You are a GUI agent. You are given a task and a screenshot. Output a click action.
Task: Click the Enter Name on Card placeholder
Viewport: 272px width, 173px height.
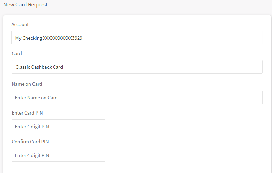36,98
